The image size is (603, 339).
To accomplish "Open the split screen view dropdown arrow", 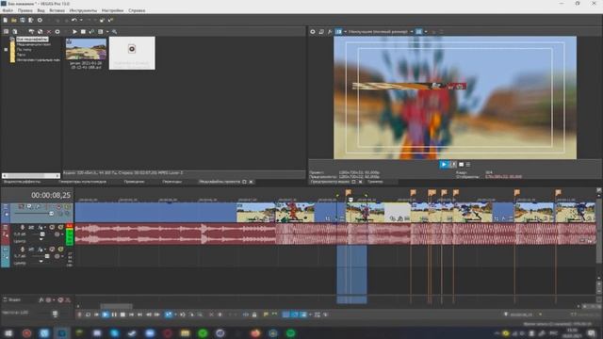I will coord(346,31).
